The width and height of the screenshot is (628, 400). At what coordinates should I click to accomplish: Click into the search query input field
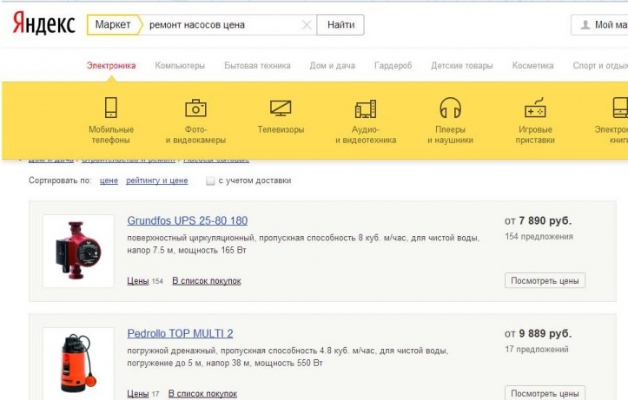tap(221, 25)
